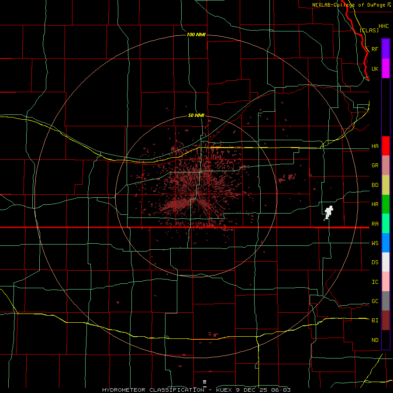
Task: Click the RF purple legend swatch
Action: click(386, 49)
